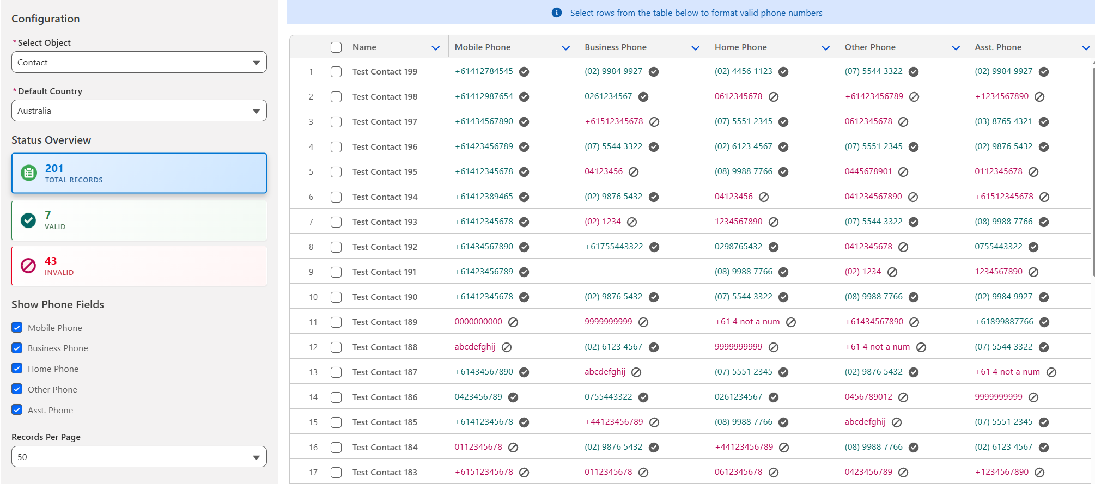
Task: Click valid icon next to +61755443322
Action: click(x=654, y=247)
